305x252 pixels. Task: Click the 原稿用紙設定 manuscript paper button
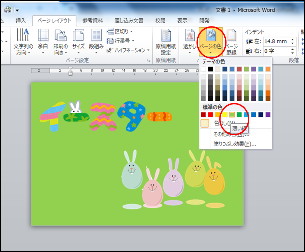tap(166, 42)
